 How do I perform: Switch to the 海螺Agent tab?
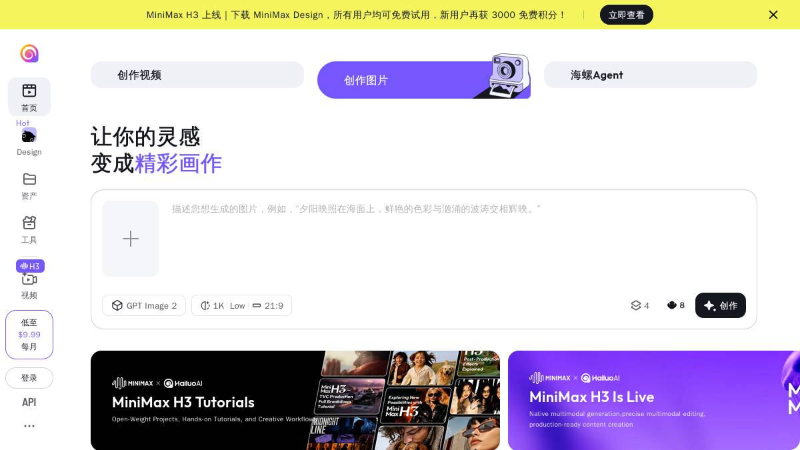pos(651,75)
